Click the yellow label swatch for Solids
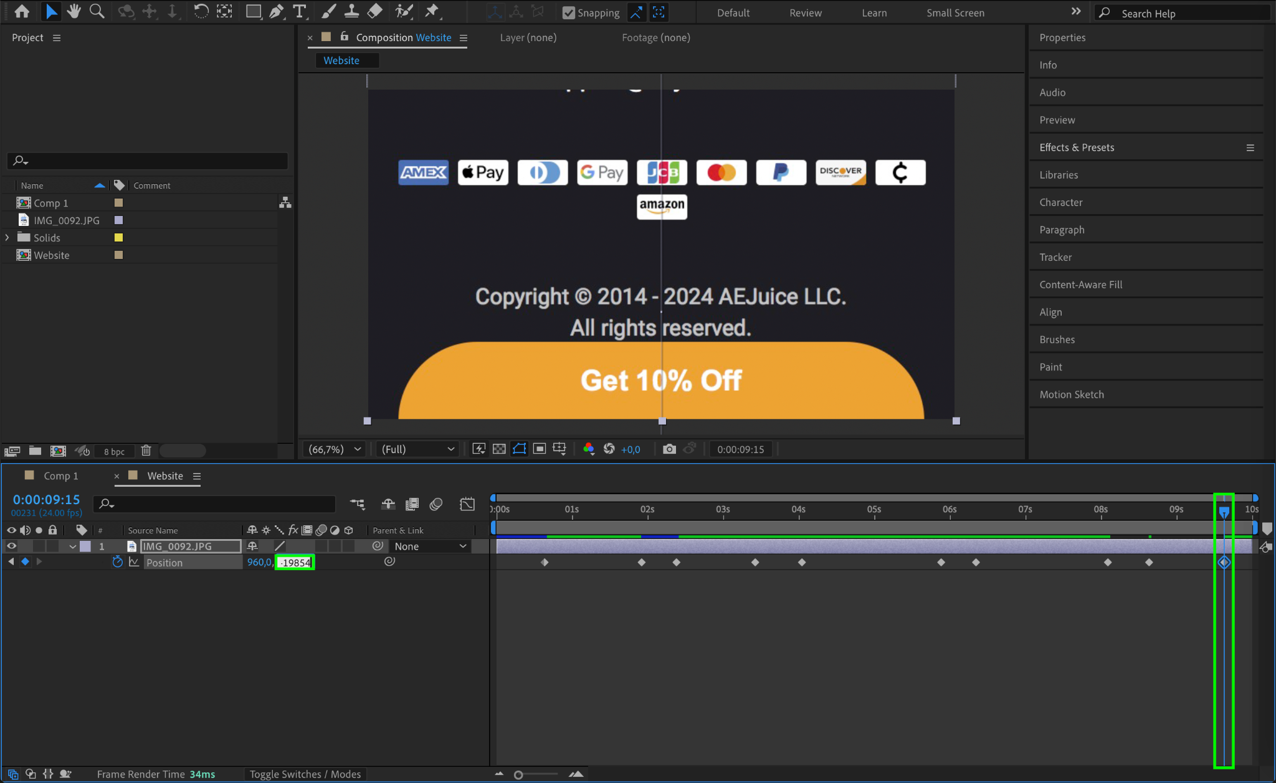Viewport: 1276px width, 783px height. pos(118,238)
